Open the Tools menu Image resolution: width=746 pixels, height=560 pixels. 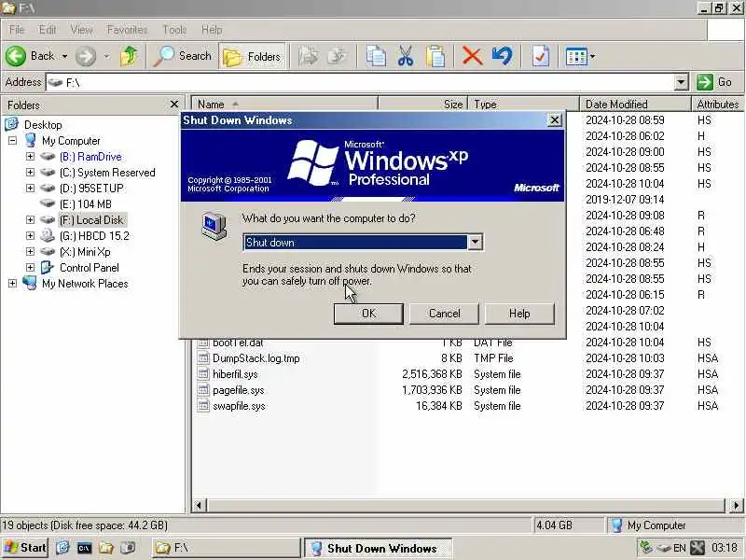tap(174, 30)
